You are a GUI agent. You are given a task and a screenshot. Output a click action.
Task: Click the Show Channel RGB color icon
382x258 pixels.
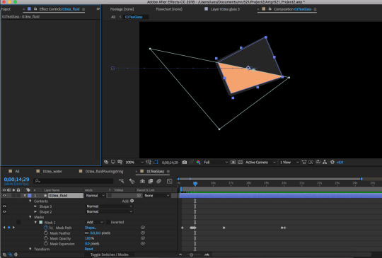tap(198, 162)
